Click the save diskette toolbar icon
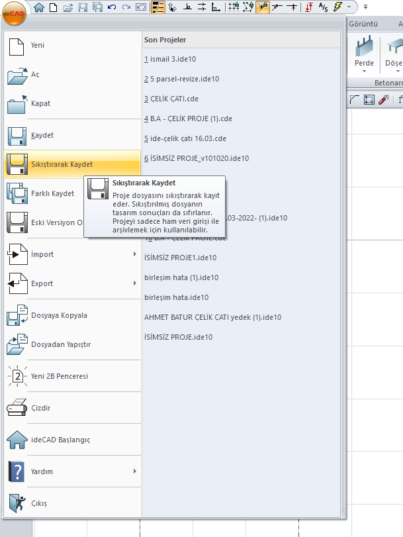 [x=83, y=7]
